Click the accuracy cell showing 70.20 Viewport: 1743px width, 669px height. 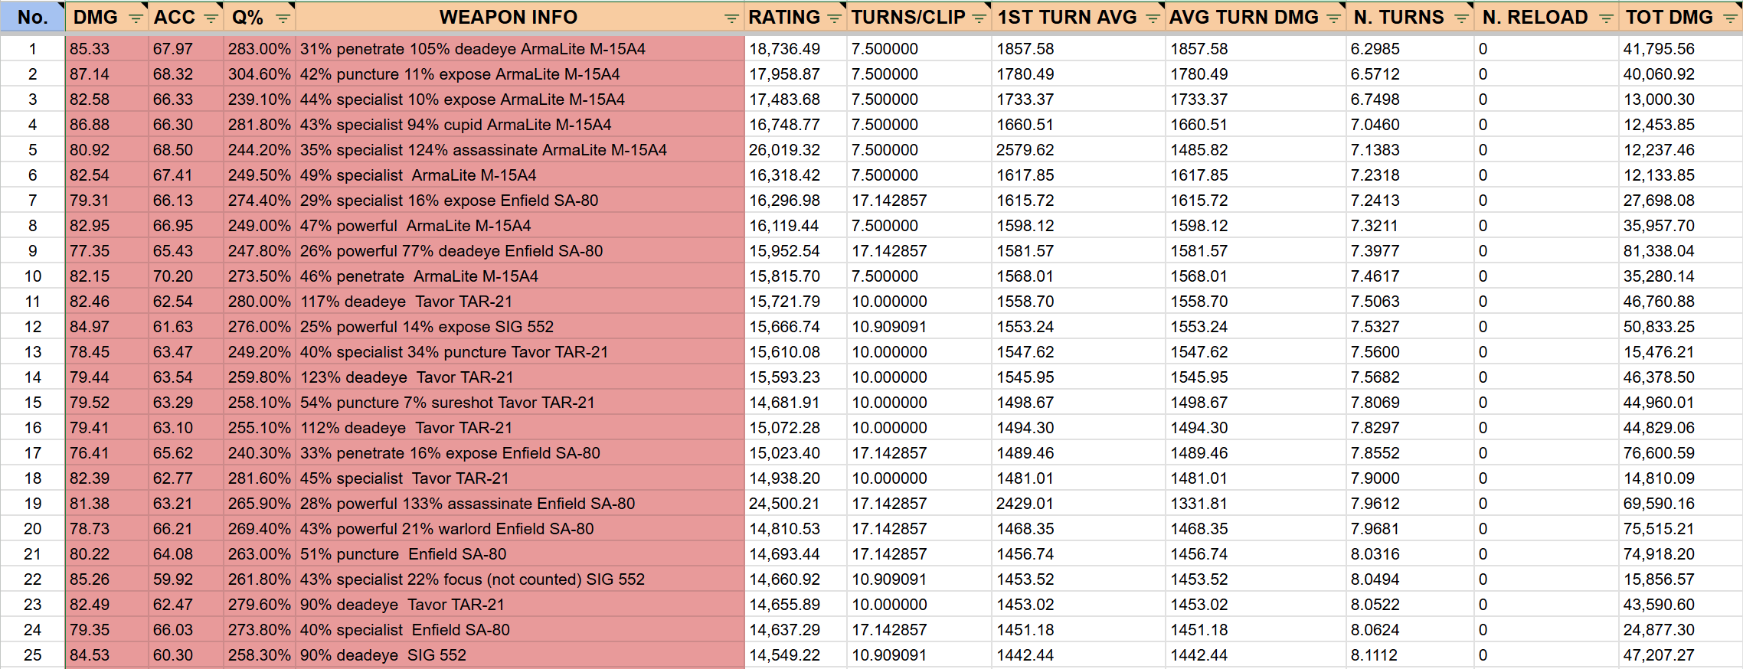[x=185, y=276]
